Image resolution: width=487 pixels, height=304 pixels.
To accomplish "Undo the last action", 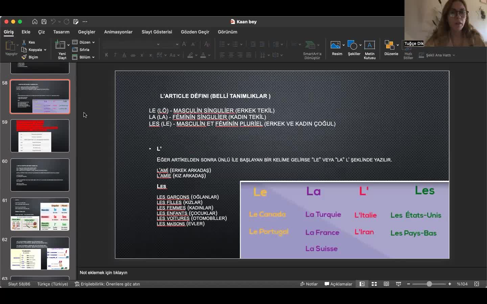I will pyautogui.click(x=53, y=22).
